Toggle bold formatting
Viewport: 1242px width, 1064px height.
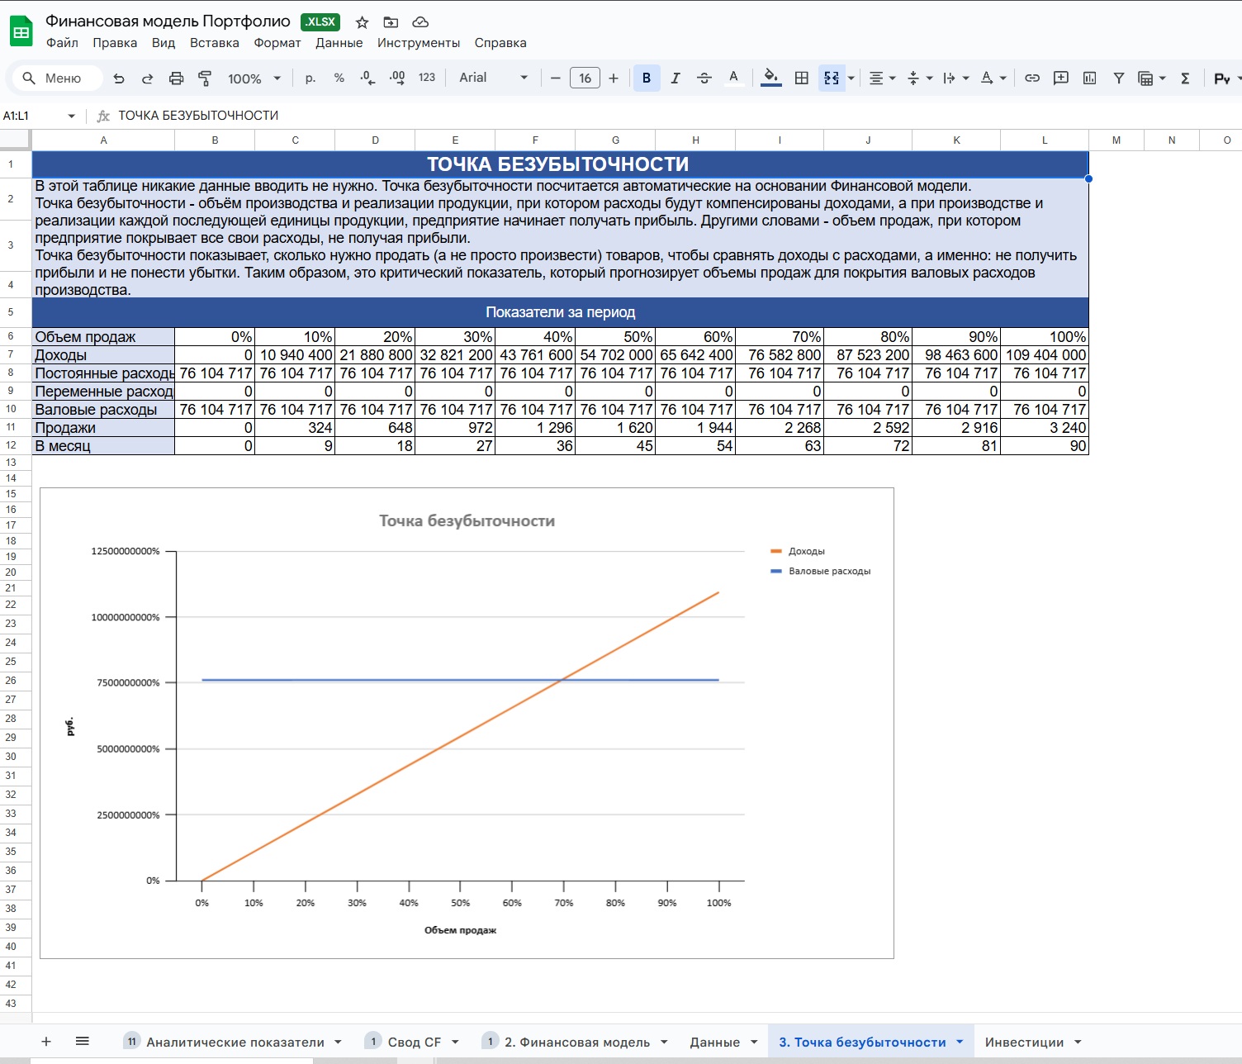[647, 78]
